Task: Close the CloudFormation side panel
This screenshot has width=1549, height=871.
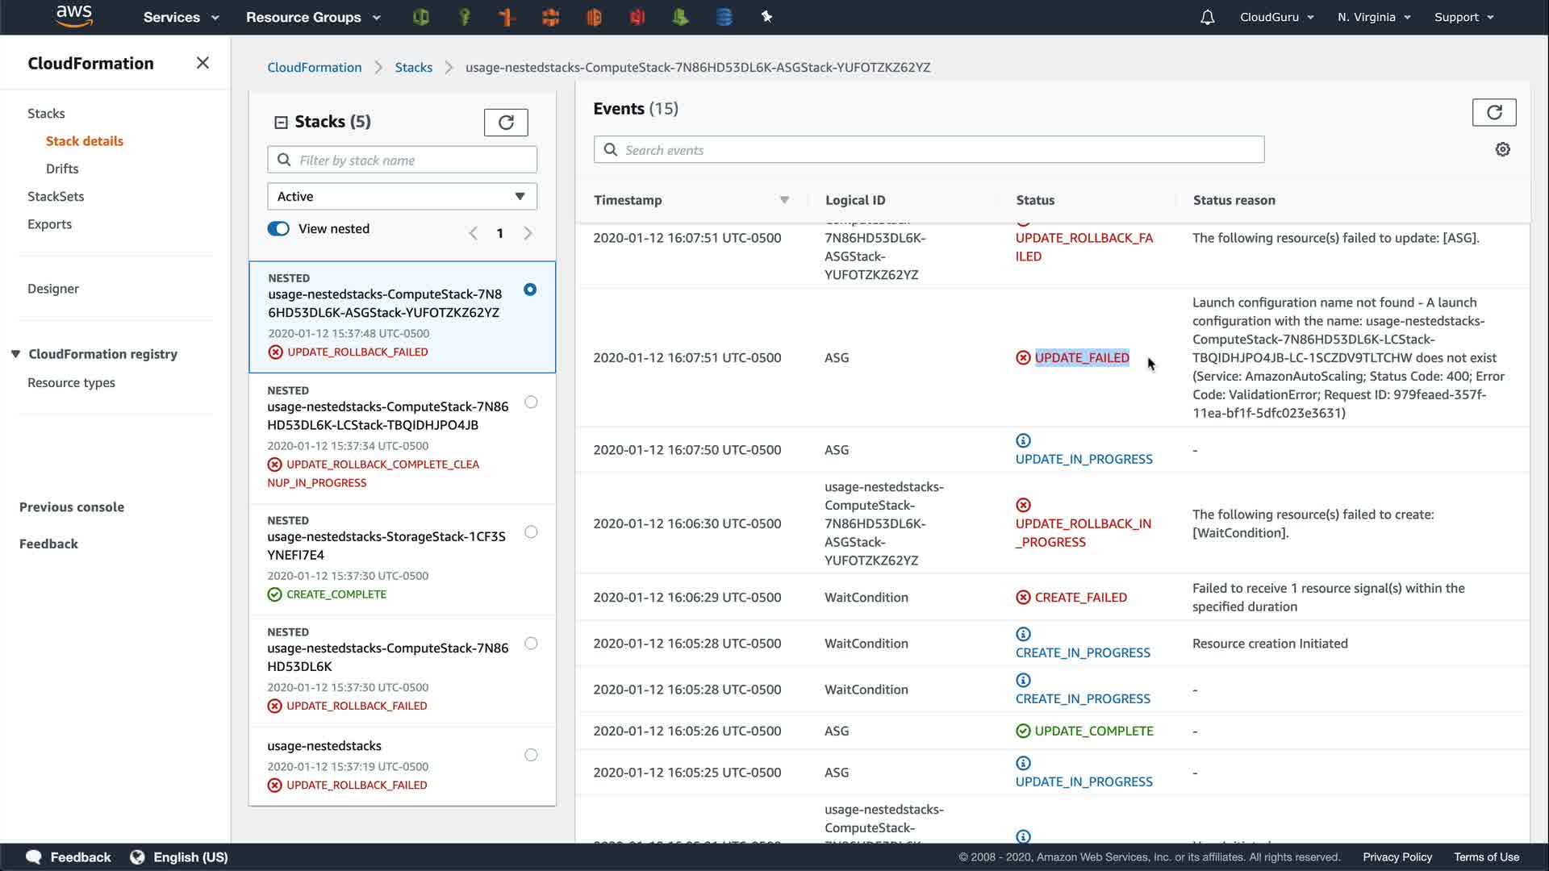Action: [x=202, y=63]
